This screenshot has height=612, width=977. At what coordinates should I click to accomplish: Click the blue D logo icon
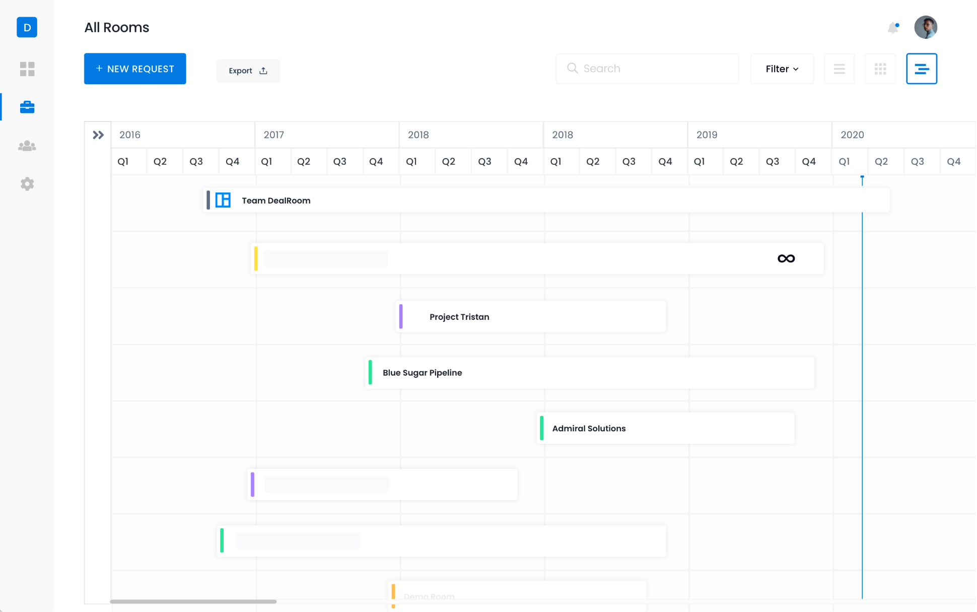tap(27, 27)
